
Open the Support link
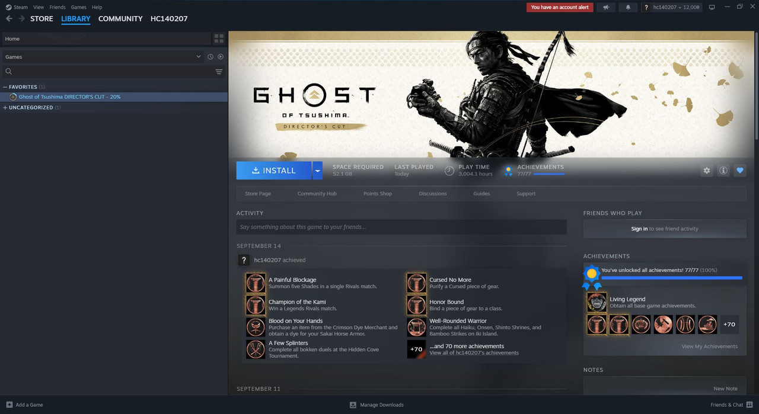526,194
